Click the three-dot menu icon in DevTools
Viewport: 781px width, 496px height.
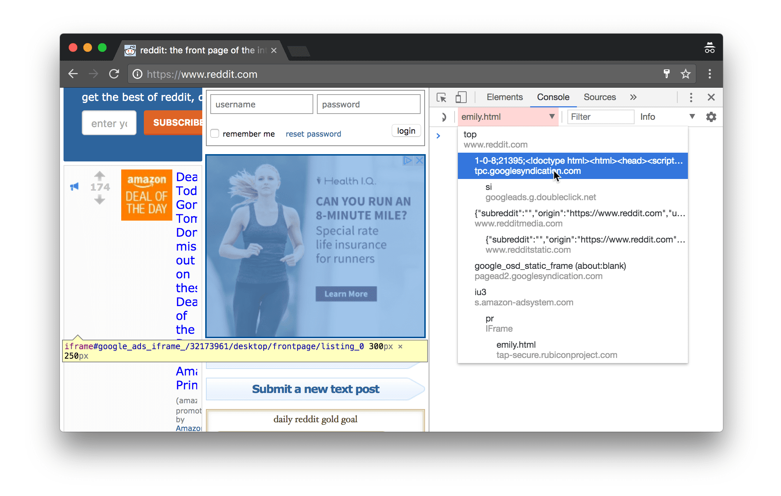[x=691, y=98]
